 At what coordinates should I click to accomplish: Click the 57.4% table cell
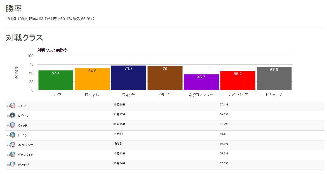point(224,105)
